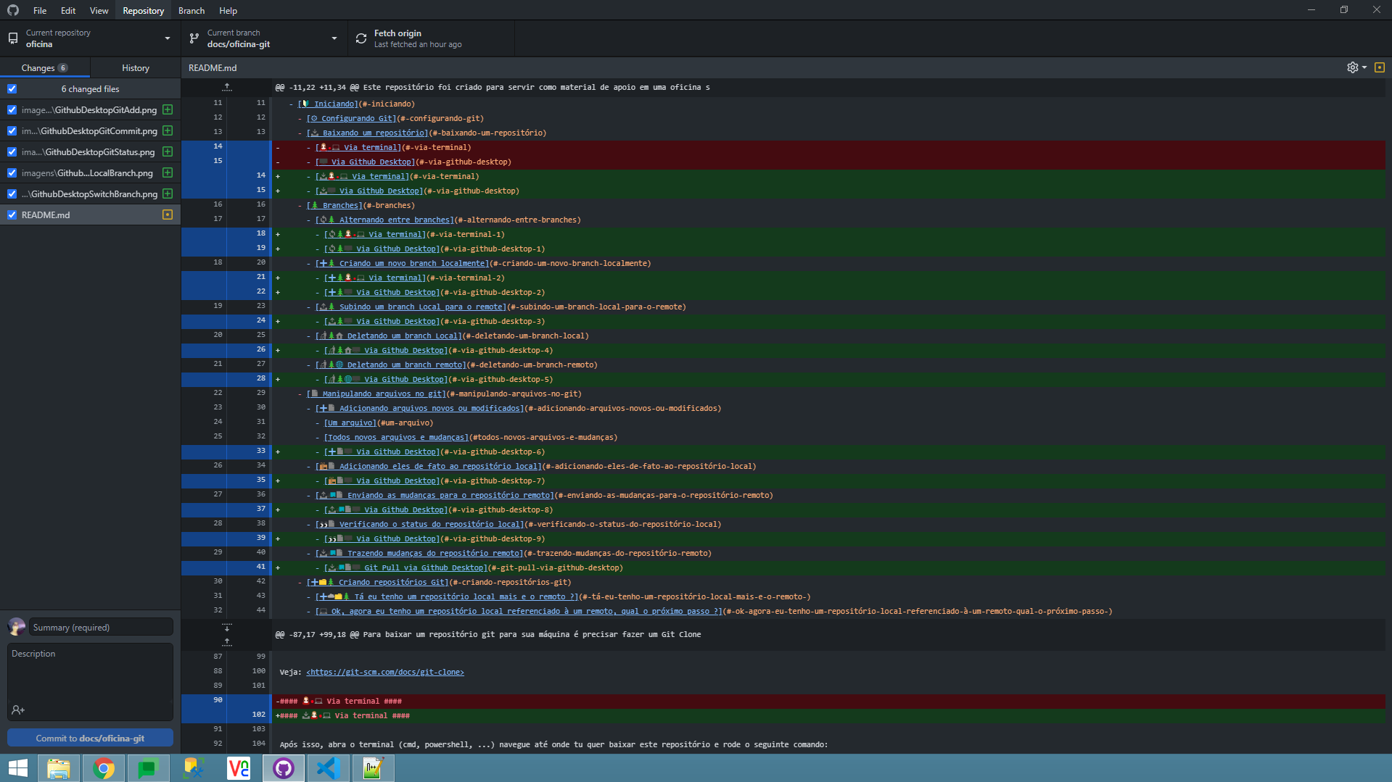Toggle the 6 changed files select-all checkbox
Viewport: 1392px width, 782px height.
point(12,88)
